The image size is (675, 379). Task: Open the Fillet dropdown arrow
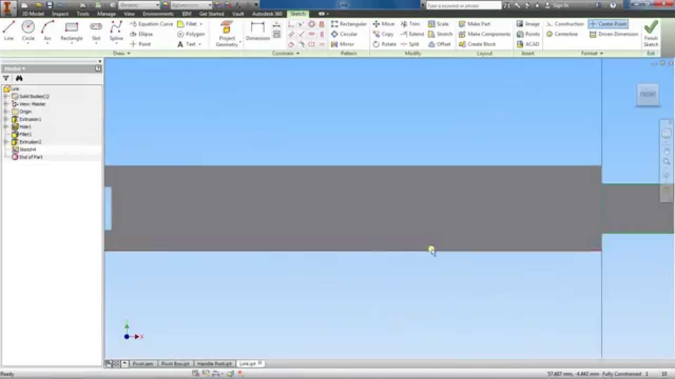(201, 24)
